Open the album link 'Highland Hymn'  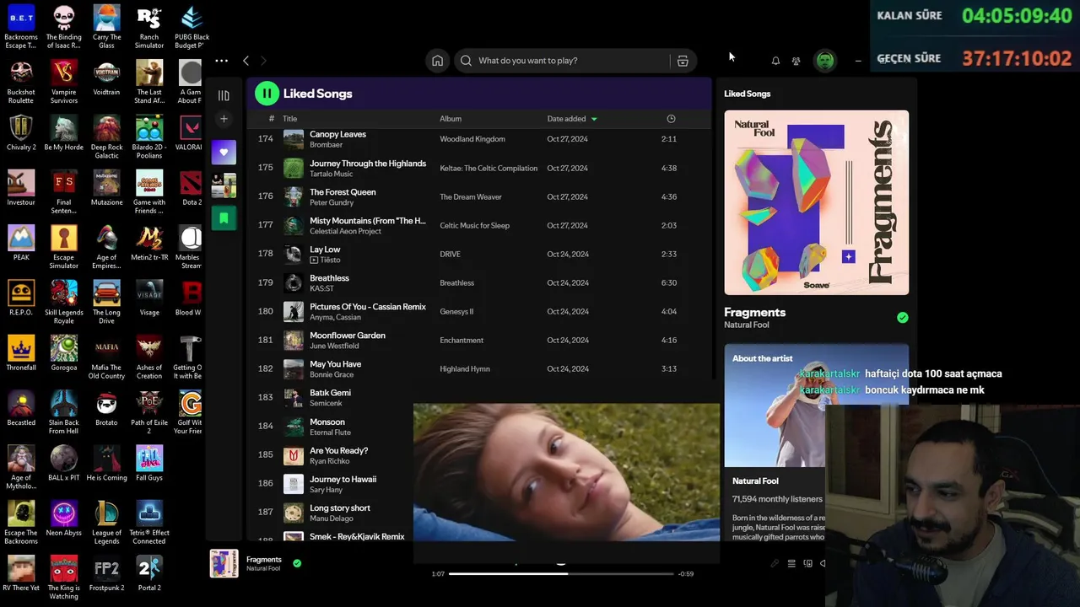tap(465, 369)
